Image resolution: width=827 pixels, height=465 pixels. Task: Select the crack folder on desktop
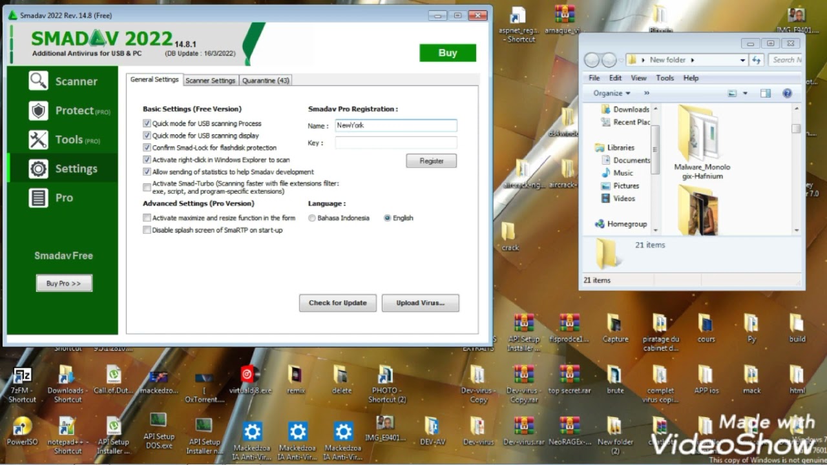point(510,237)
